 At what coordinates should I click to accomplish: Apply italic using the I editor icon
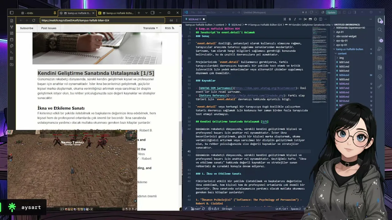[x=295, y=19]
